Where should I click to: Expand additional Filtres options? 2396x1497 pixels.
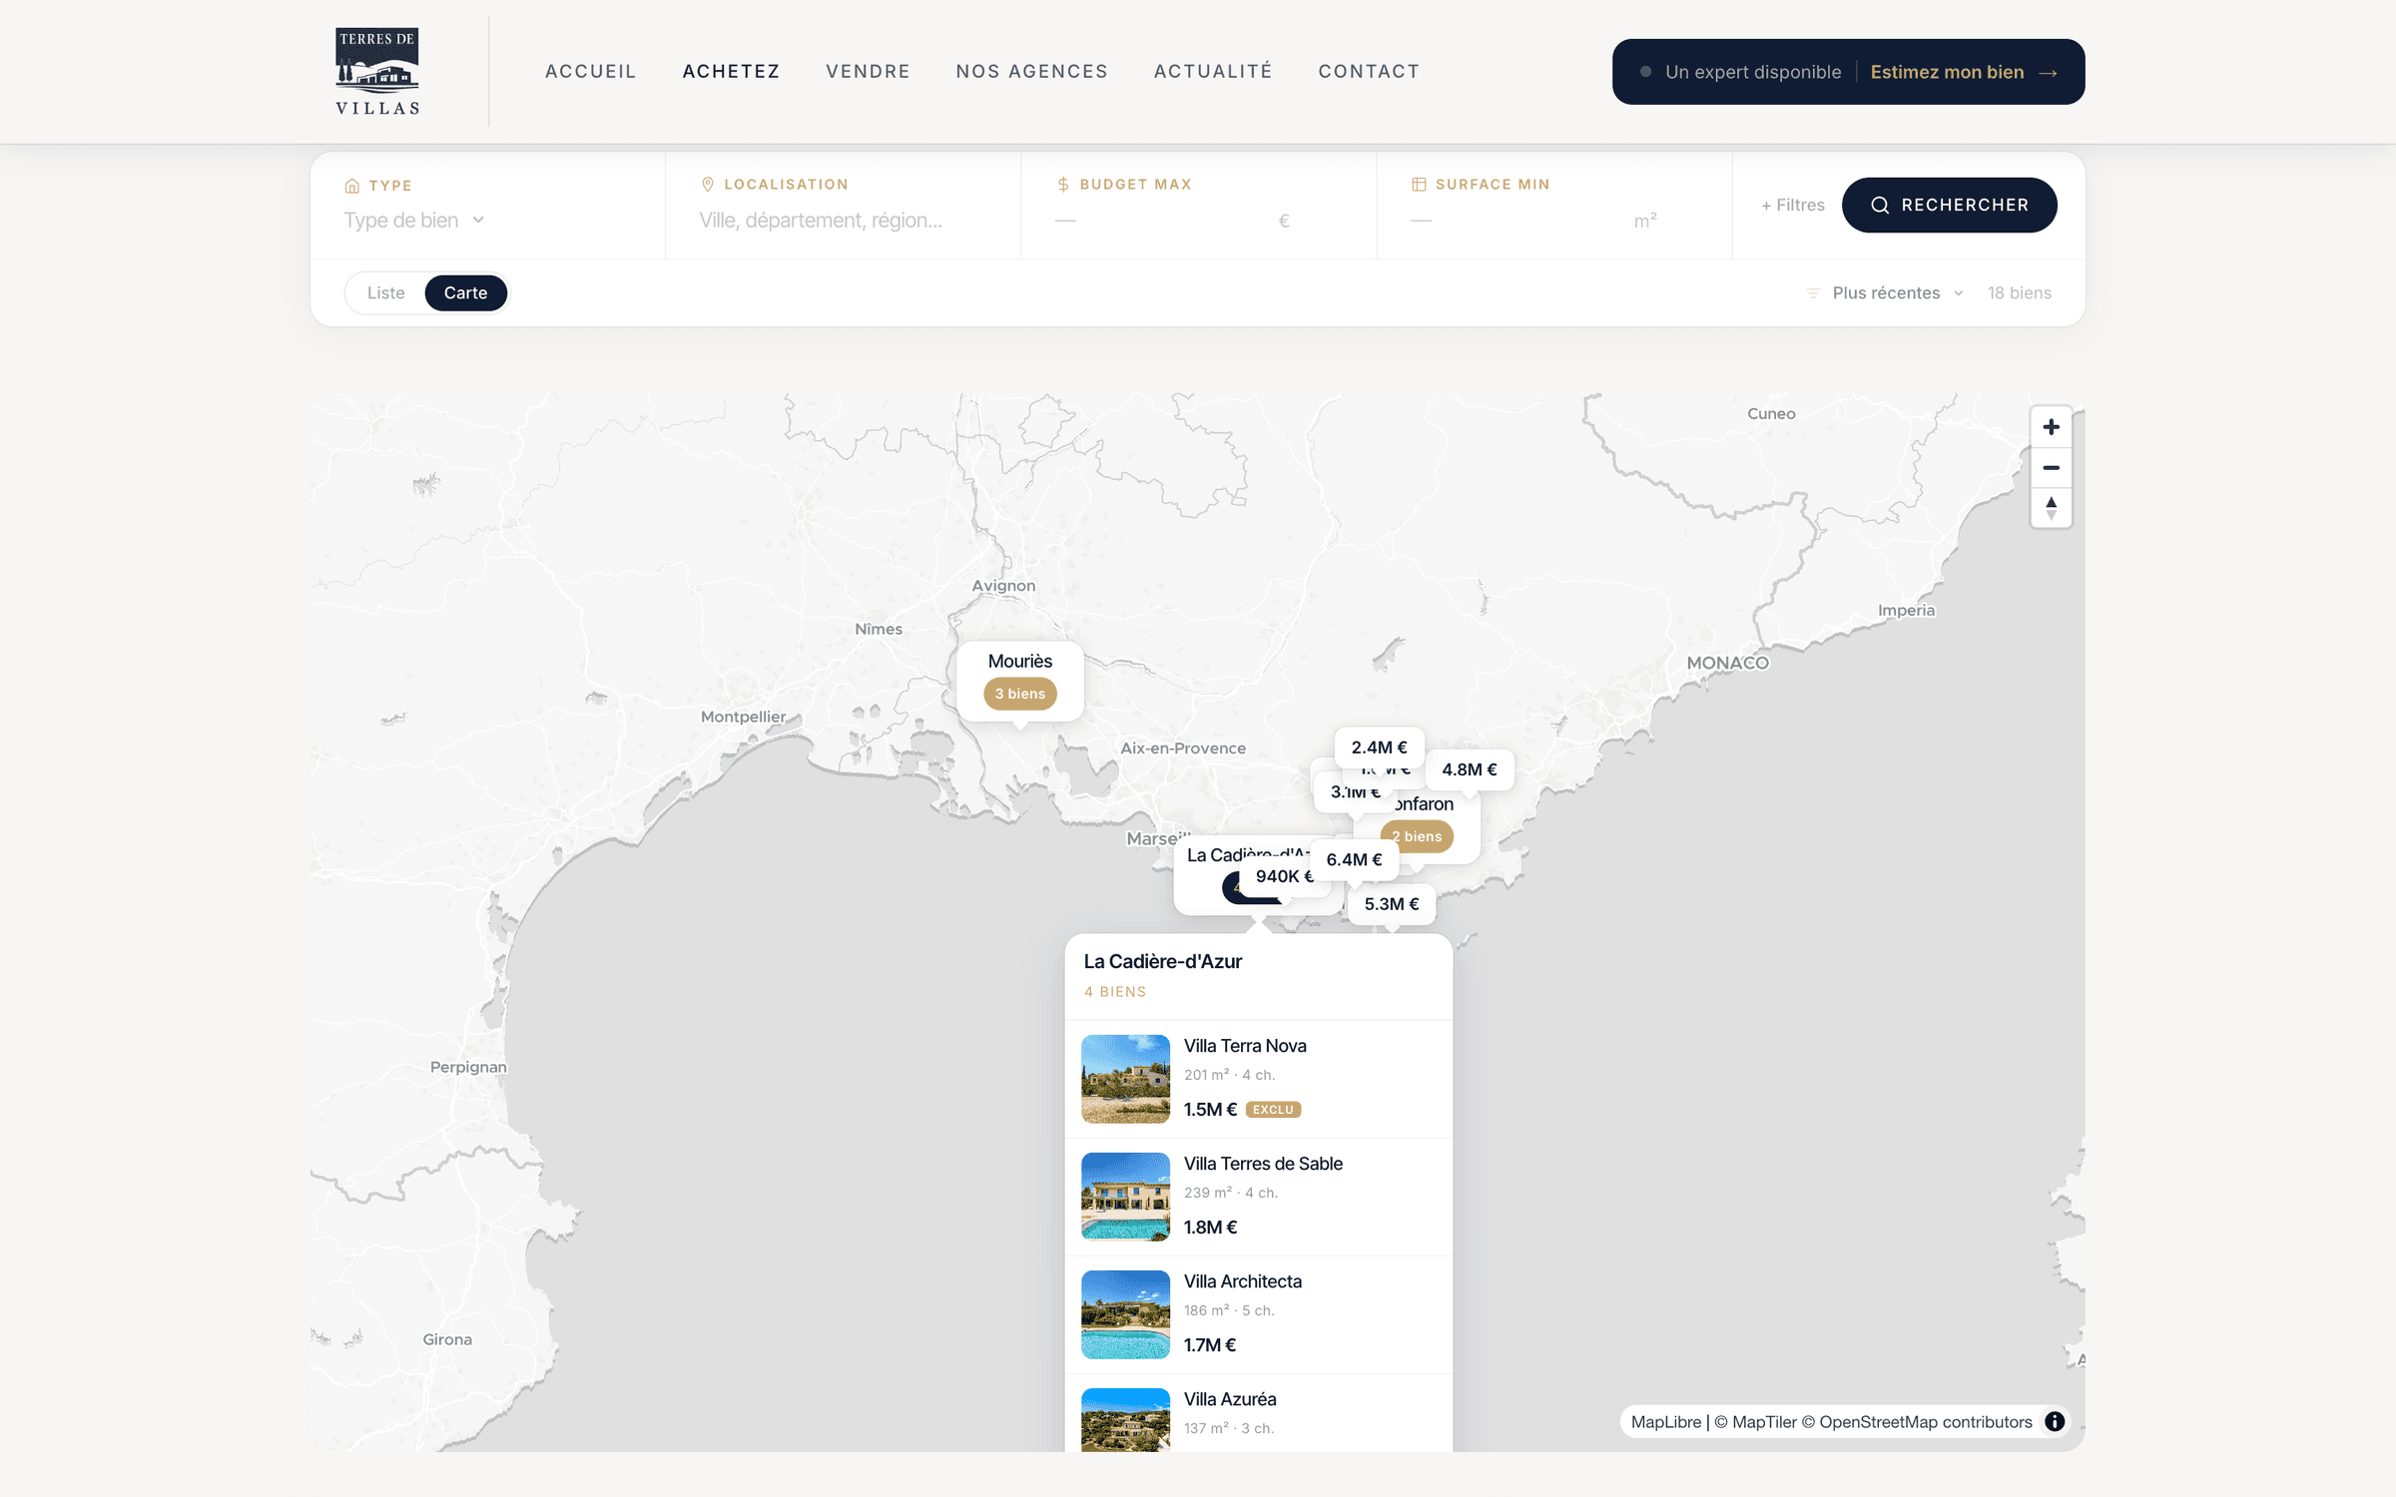click(1793, 205)
